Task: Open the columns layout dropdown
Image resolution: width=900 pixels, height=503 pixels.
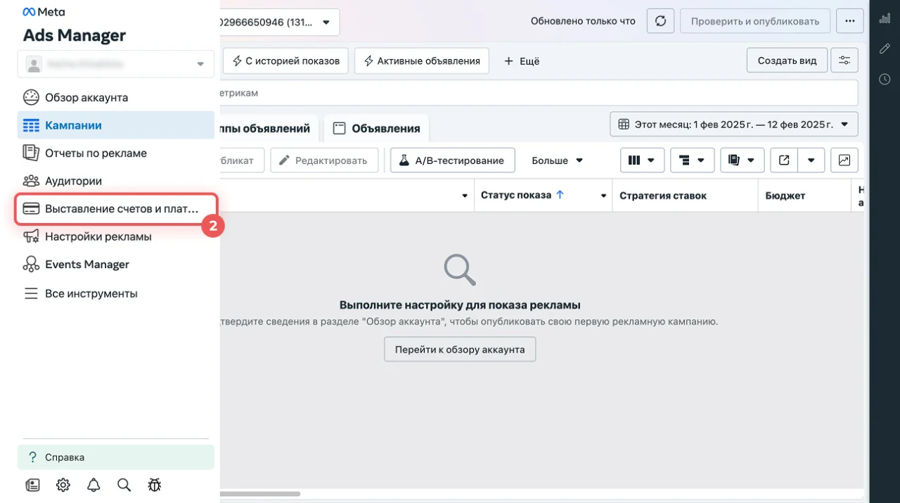Action: pos(642,160)
